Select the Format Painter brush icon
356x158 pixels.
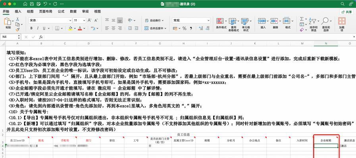pos(17,30)
